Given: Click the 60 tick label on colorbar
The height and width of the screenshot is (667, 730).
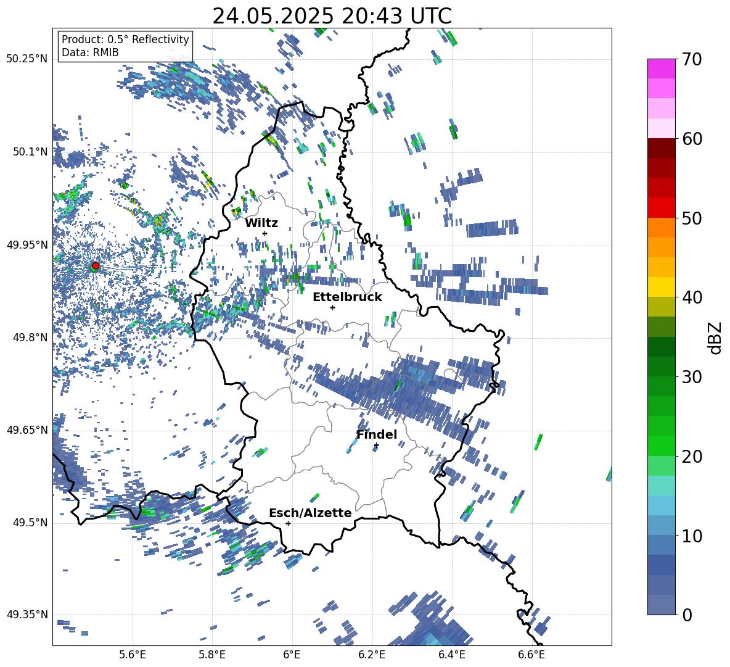Looking at the screenshot, I should (692, 139).
